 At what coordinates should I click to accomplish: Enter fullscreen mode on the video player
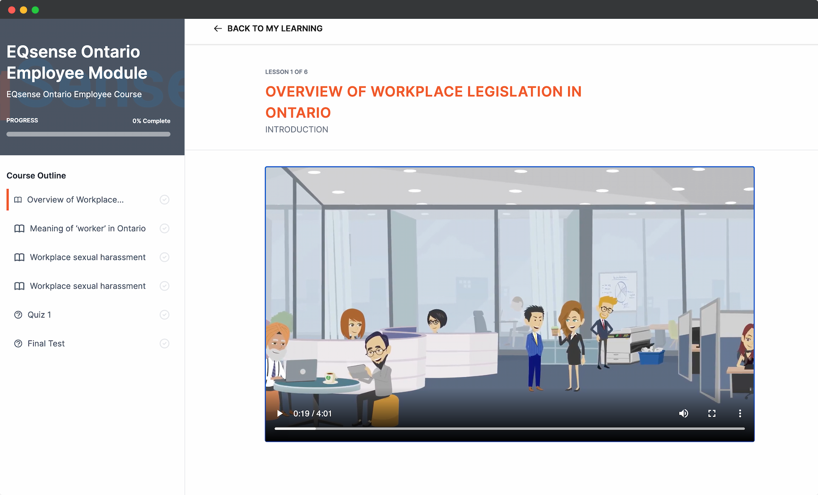pyautogui.click(x=711, y=413)
